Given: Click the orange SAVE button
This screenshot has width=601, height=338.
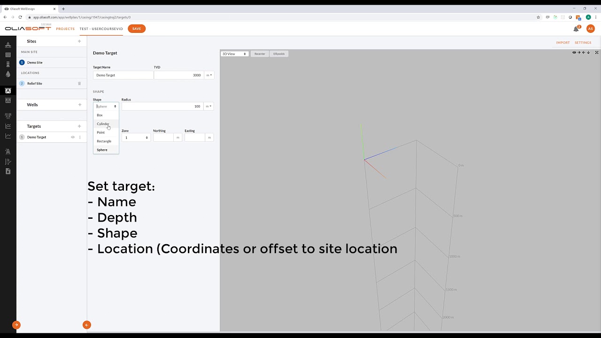Looking at the screenshot, I should click(x=137, y=29).
